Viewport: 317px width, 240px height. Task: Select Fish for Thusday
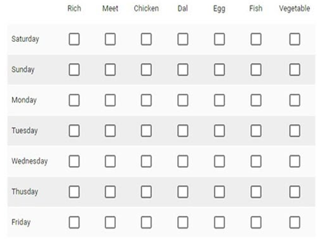click(256, 192)
